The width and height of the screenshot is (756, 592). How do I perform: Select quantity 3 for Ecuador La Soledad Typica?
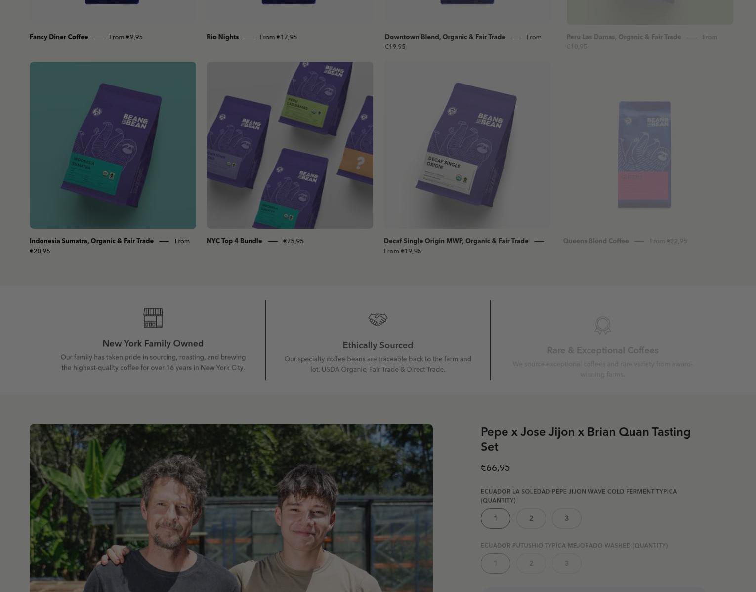(x=566, y=518)
